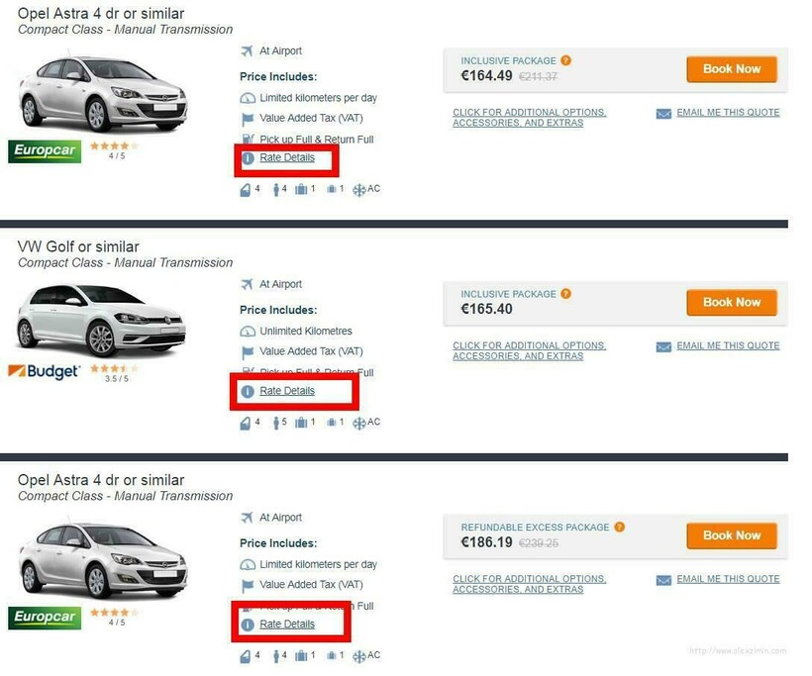812x676 pixels.
Task: Open Rate Details for the €186.19 Europcar offer
Action: click(x=287, y=625)
